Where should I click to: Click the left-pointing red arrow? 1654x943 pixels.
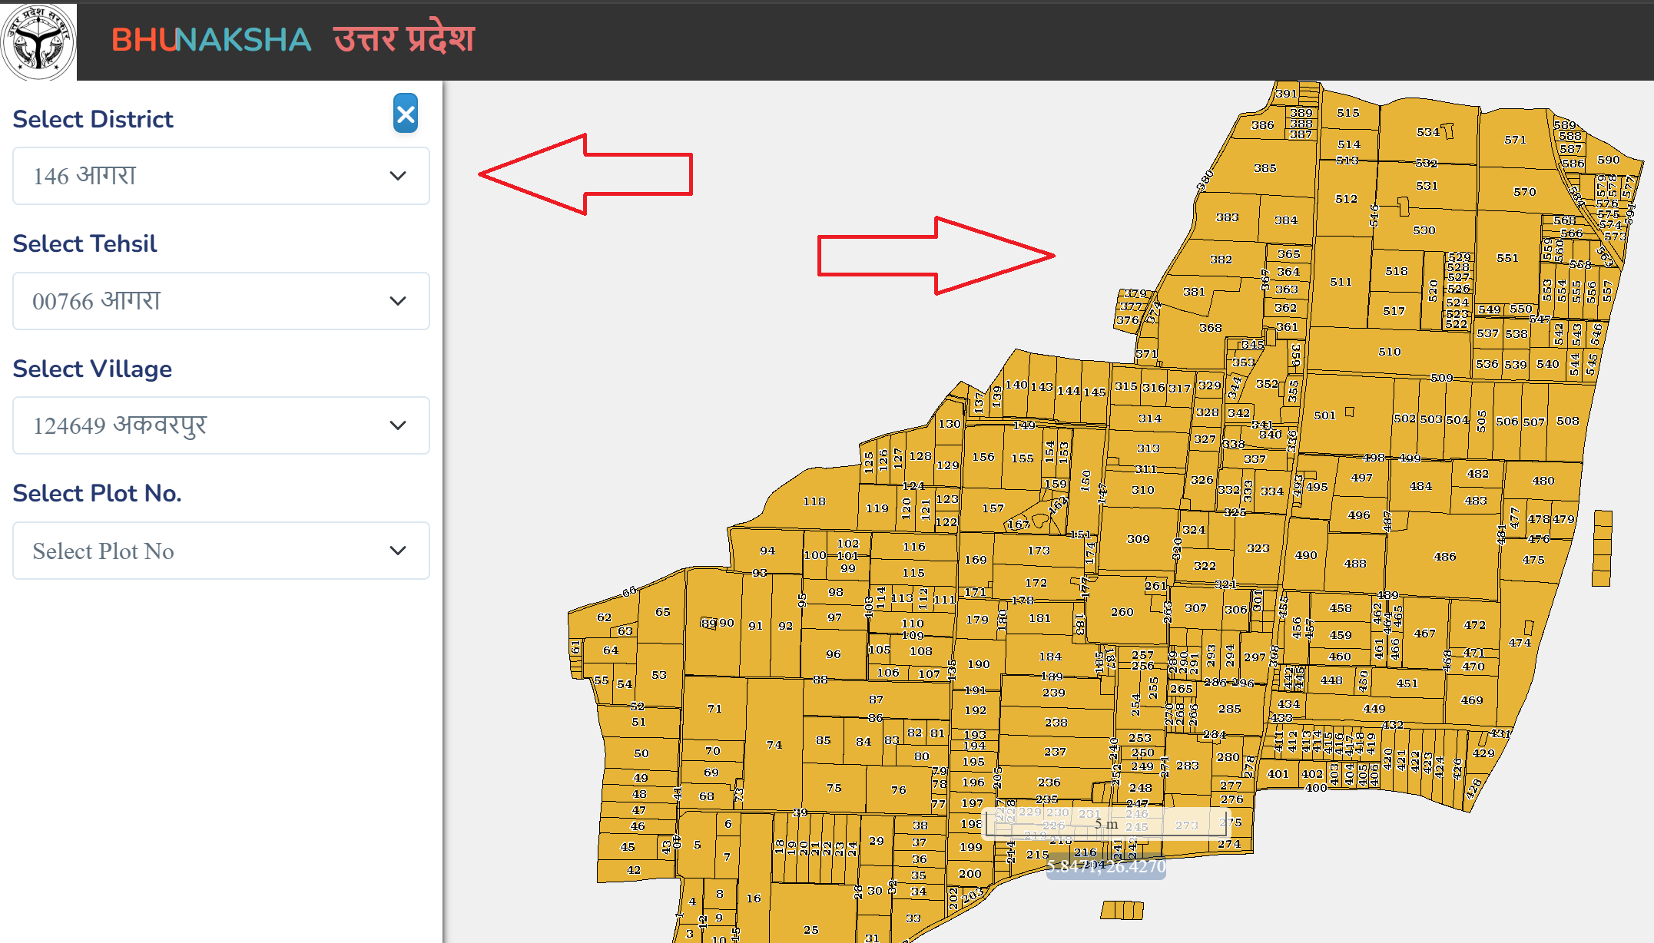click(585, 174)
